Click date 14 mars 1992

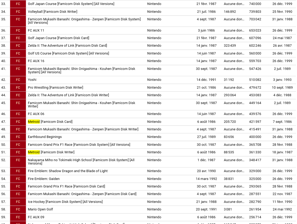(x=206, y=179)
